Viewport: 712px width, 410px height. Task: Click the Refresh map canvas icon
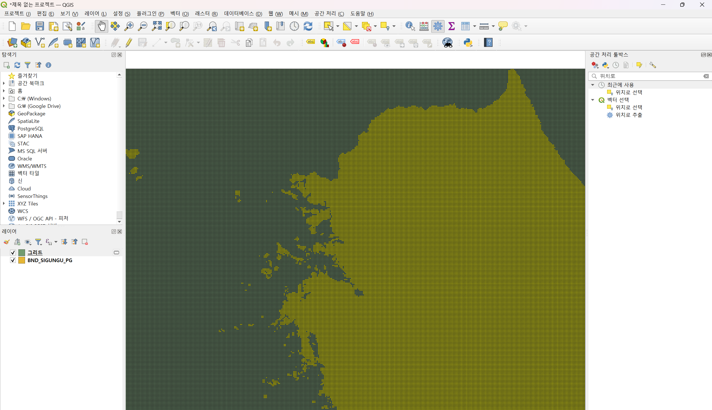coord(308,26)
